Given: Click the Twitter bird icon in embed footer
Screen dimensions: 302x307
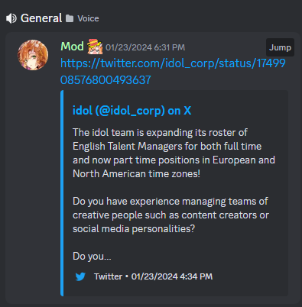Looking at the screenshot, I should coord(80,276).
